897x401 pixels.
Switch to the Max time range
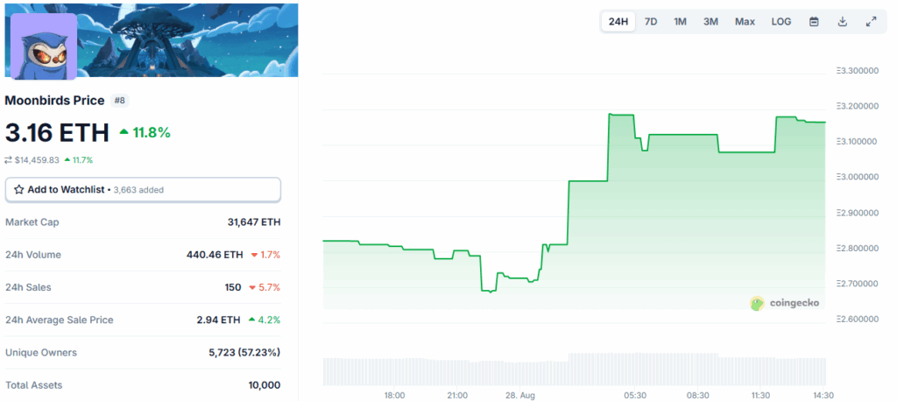(x=745, y=22)
